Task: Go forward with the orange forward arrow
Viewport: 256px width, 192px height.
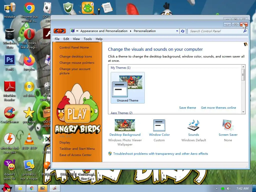Action: (63, 31)
